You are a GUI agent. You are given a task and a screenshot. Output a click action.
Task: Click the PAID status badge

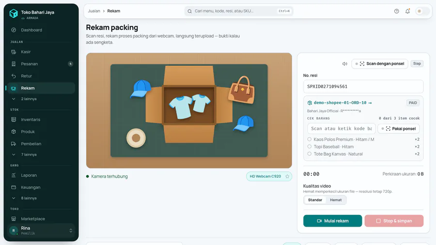click(413, 103)
